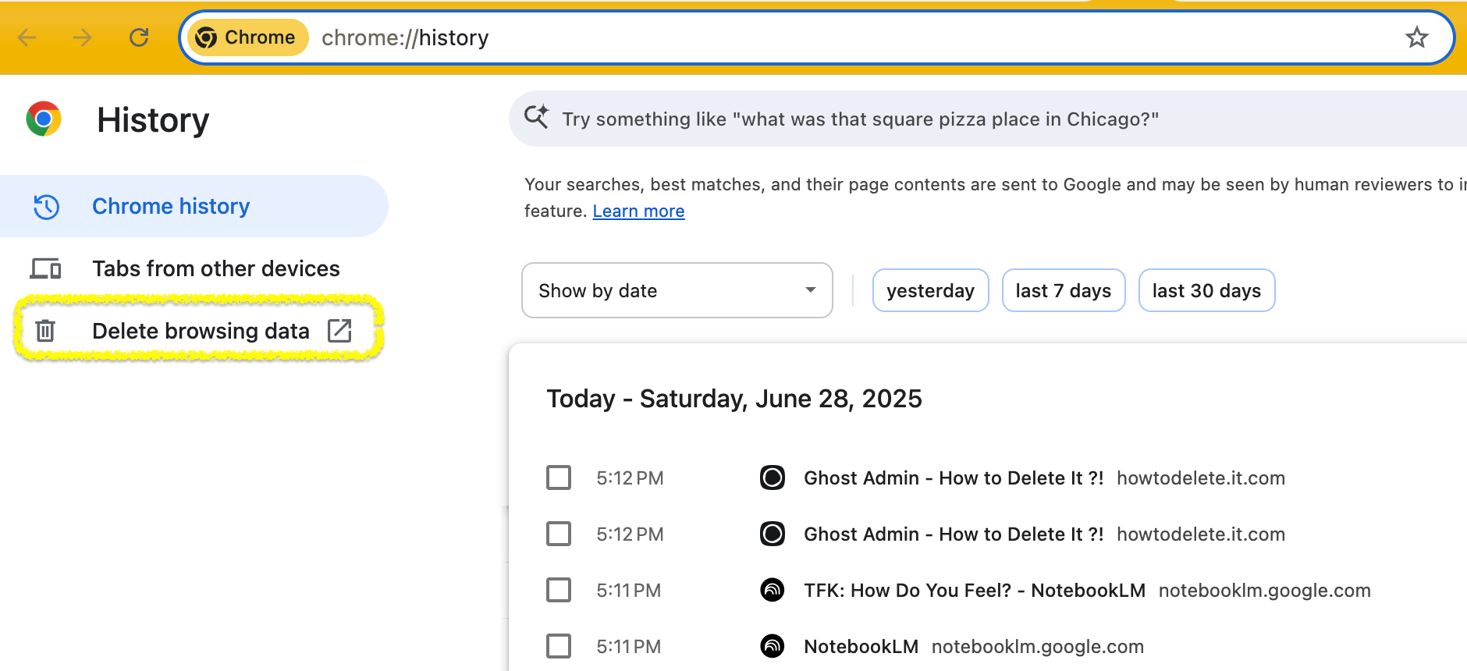Click the Chrome logo beside History title
1467x671 pixels.
(x=44, y=119)
